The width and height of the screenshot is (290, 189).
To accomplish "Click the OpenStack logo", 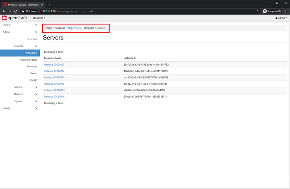I will pos(15,18).
